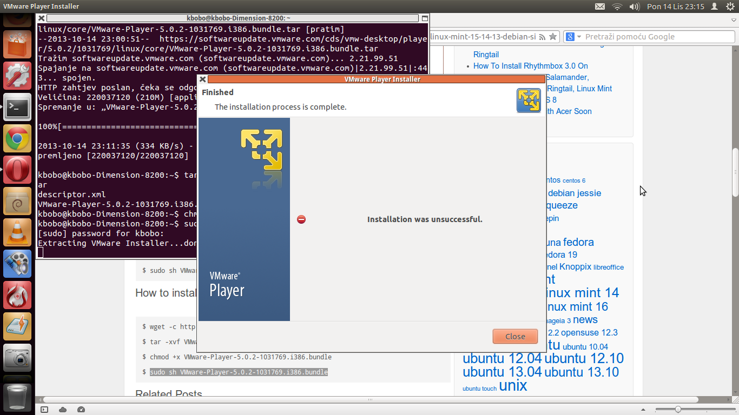Click the '[sudo] password for kbobo:' terminal line
Viewport: 739px width, 415px height.
coord(101,233)
